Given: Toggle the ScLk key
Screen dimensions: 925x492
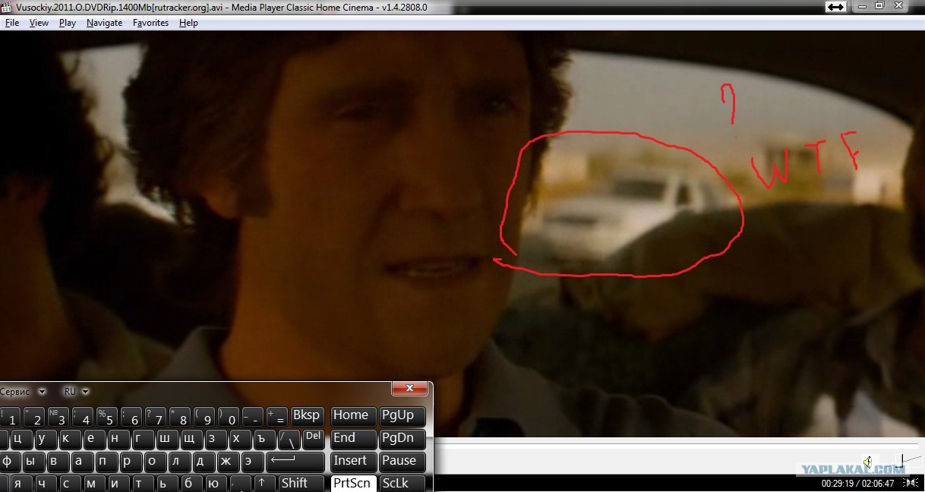Looking at the screenshot, I should [x=401, y=483].
